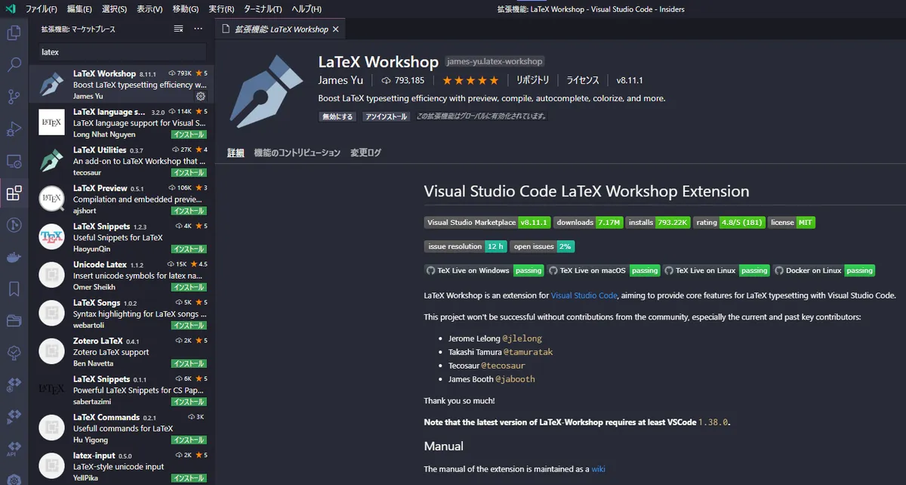The height and width of the screenshot is (485, 906).
Task: Disable the LaTeX Workshop extension
Action: click(x=337, y=116)
